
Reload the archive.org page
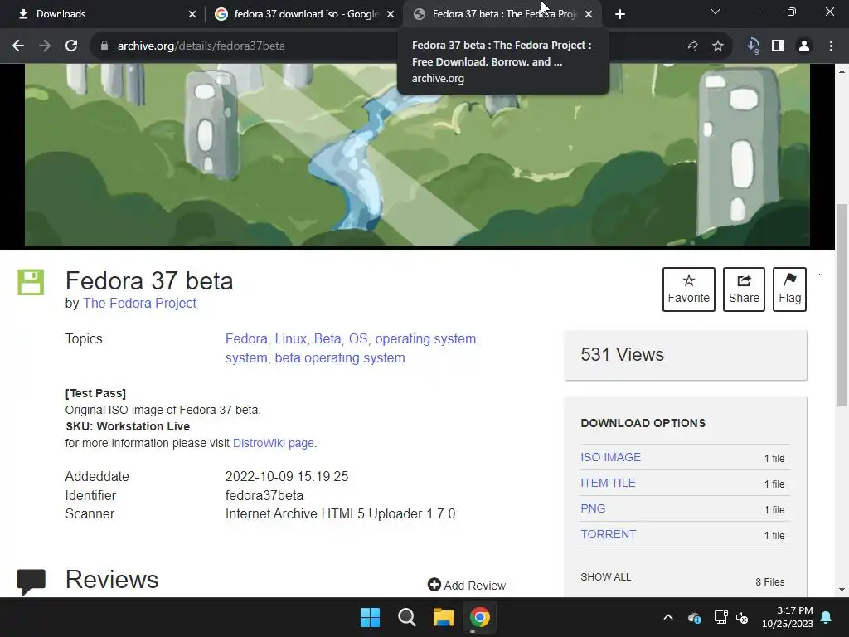(x=71, y=46)
